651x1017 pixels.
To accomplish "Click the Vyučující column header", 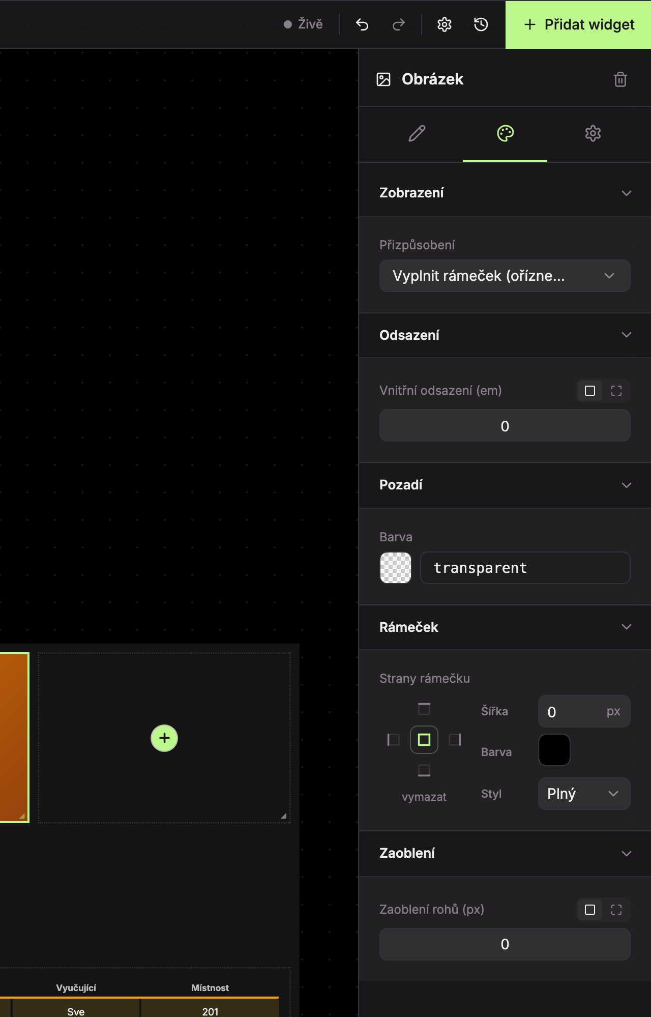I will pos(76,987).
